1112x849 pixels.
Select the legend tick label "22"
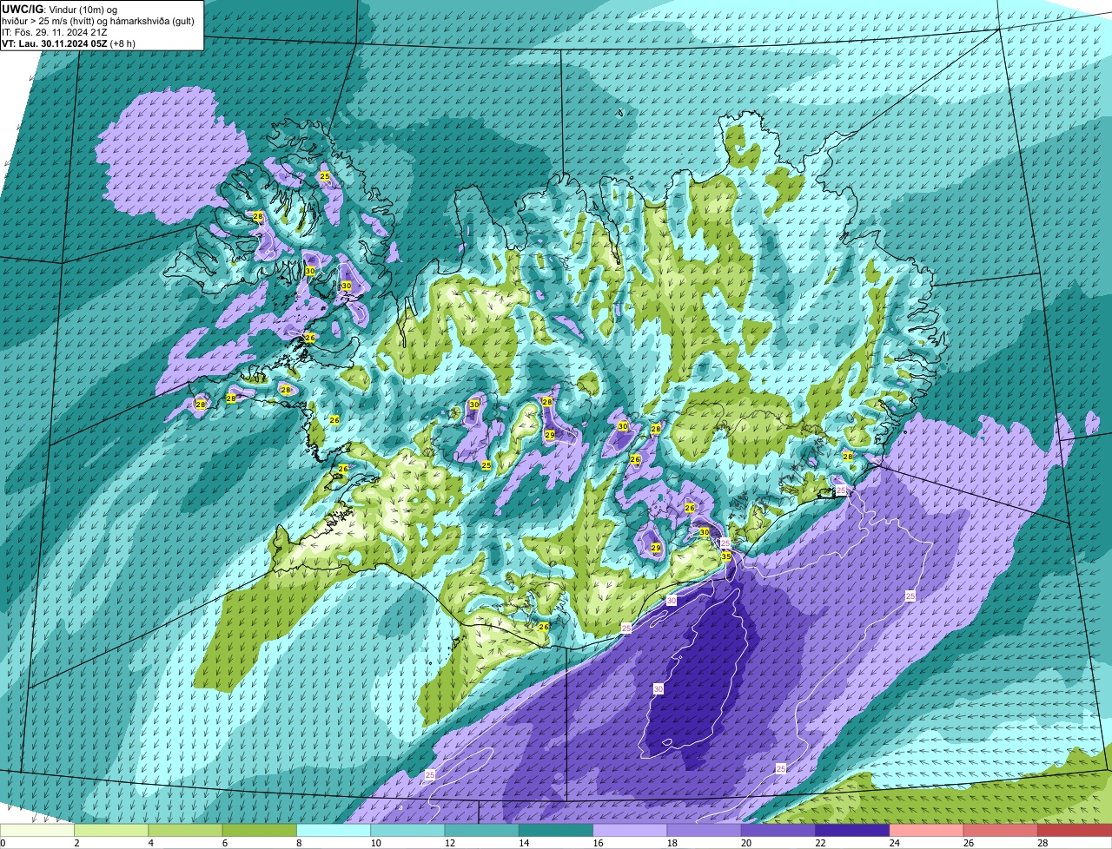[x=819, y=843]
